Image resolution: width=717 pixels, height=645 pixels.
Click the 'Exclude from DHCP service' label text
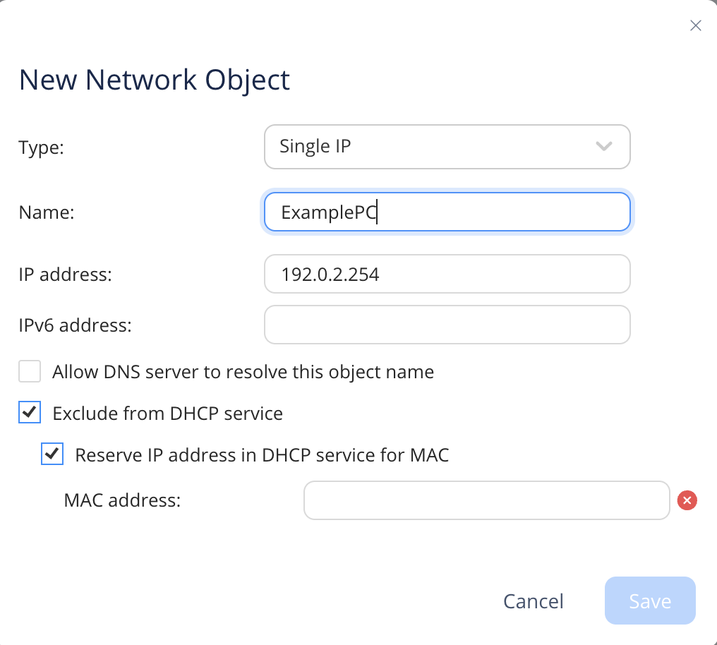coord(167,414)
